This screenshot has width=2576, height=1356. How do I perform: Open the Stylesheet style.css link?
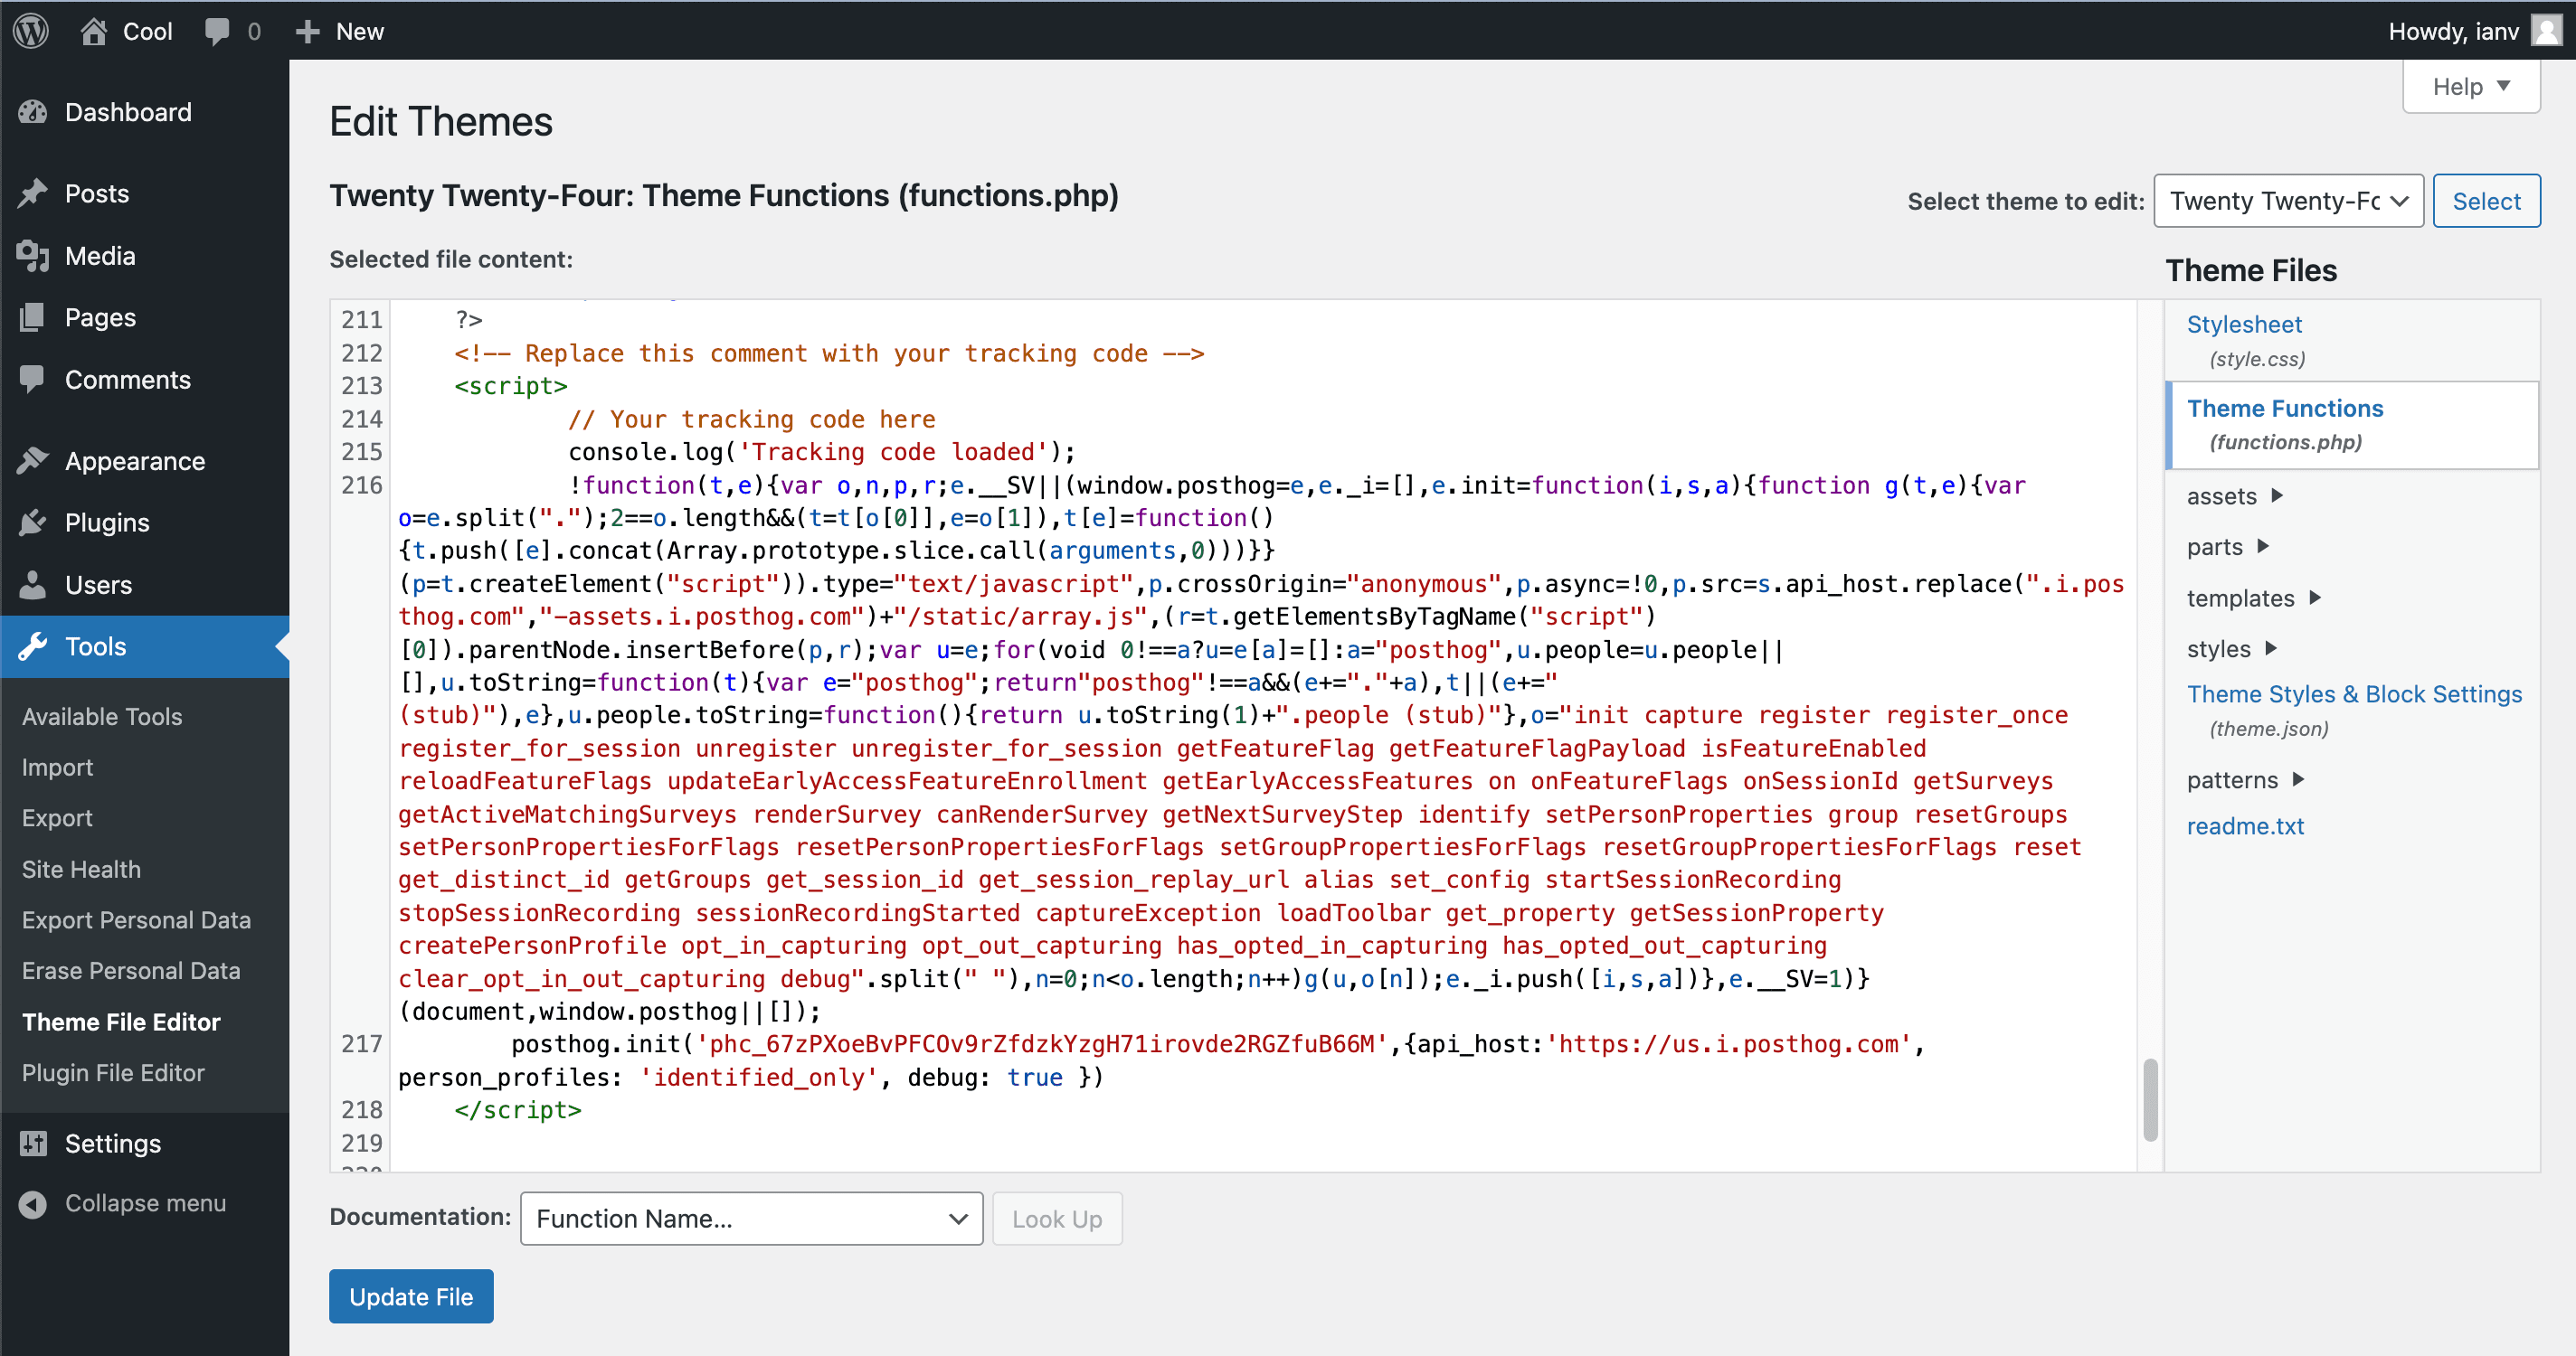[2244, 324]
